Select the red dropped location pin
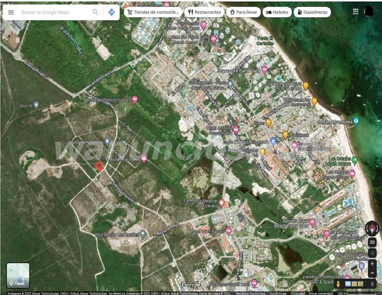Image resolution: width=382 pixels, height=295 pixels. point(99,167)
